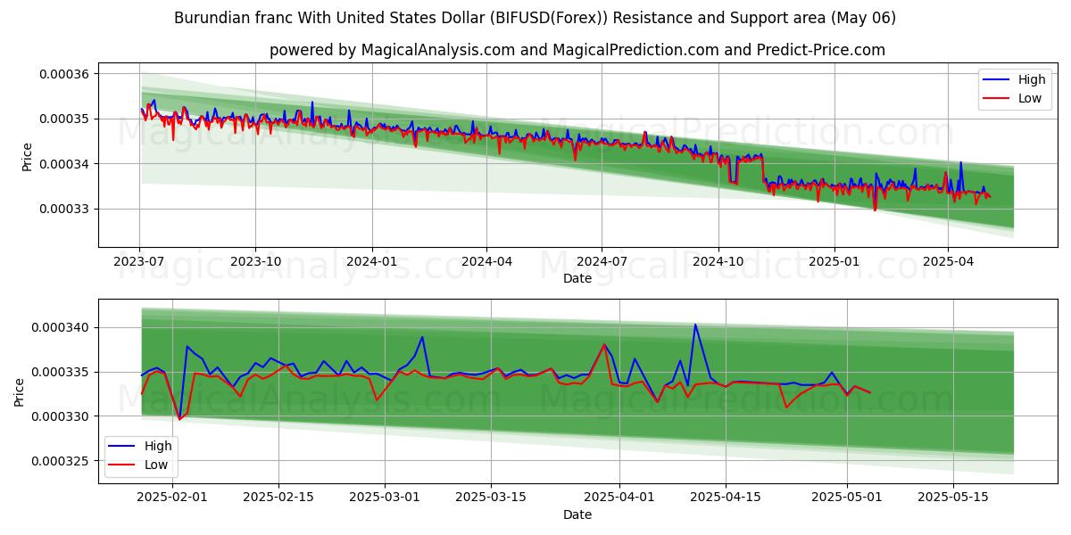Click the 2025-04-01 date tick label
1071x535 pixels.
click(619, 498)
